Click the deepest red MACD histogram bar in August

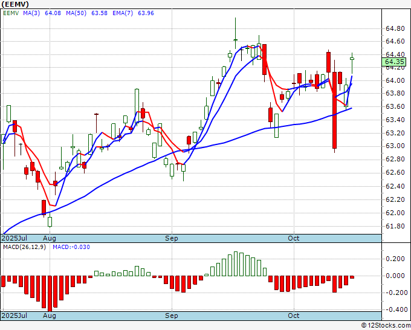point(50,293)
